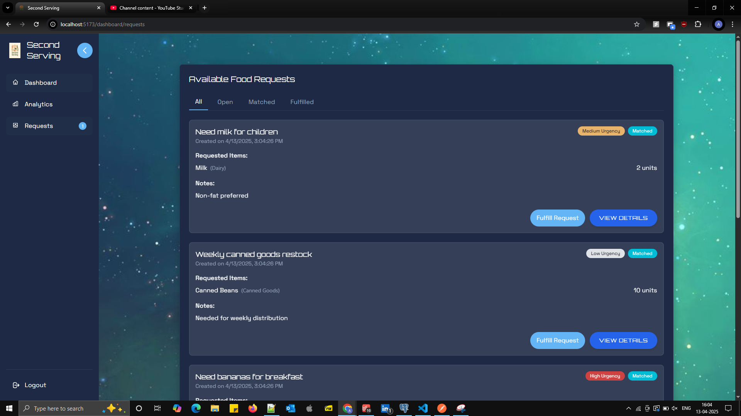The height and width of the screenshot is (416, 741).
Task: Expand the tab search dropdown arrow
Action: (x=7, y=8)
